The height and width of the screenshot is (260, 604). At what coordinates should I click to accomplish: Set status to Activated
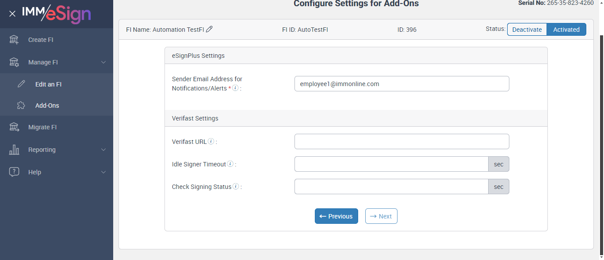[566, 30]
